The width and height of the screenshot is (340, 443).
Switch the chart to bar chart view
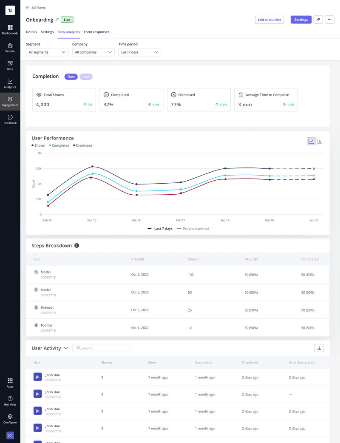pyautogui.click(x=320, y=141)
